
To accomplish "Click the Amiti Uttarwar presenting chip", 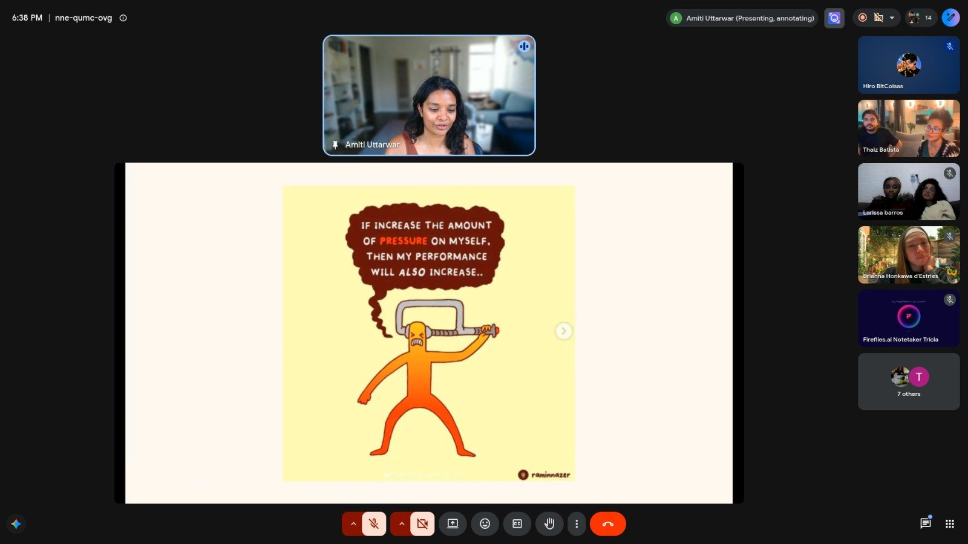I will point(742,18).
